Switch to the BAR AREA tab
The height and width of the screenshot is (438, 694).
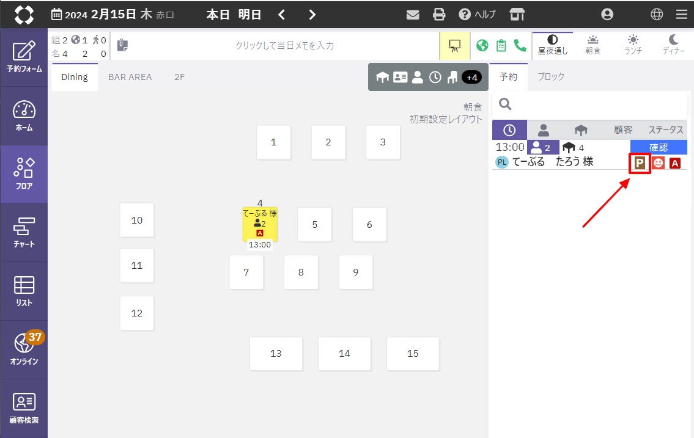[130, 77]
